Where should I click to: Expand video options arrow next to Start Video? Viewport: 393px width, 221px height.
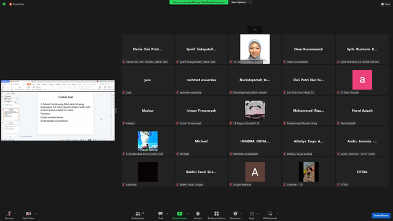coord(36,214)
